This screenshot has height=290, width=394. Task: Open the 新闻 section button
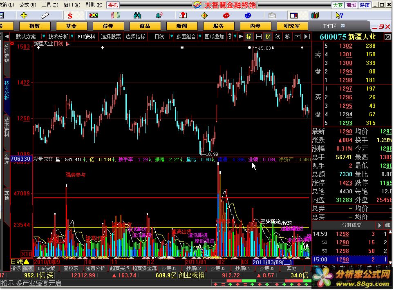[181, 26]
